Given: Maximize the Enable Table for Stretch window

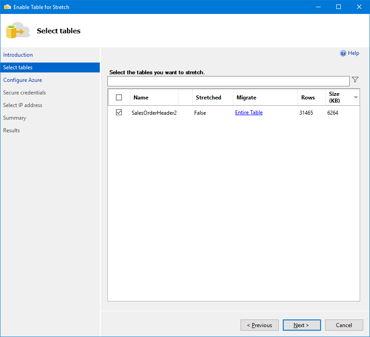Looking at the screenshot, I should [x=339, y=7].
